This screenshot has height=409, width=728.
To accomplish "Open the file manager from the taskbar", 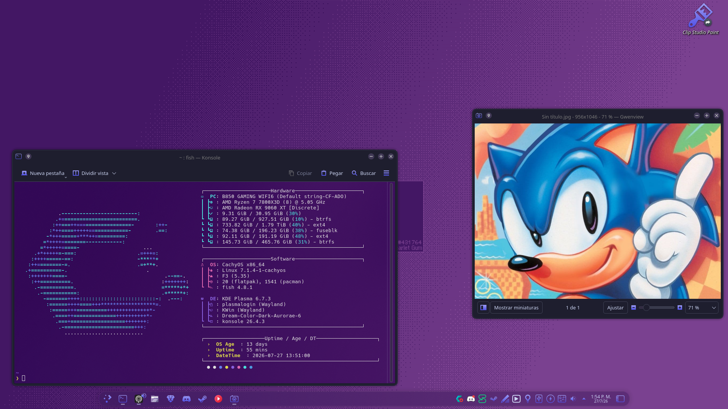I will click(x=155, y=398).
